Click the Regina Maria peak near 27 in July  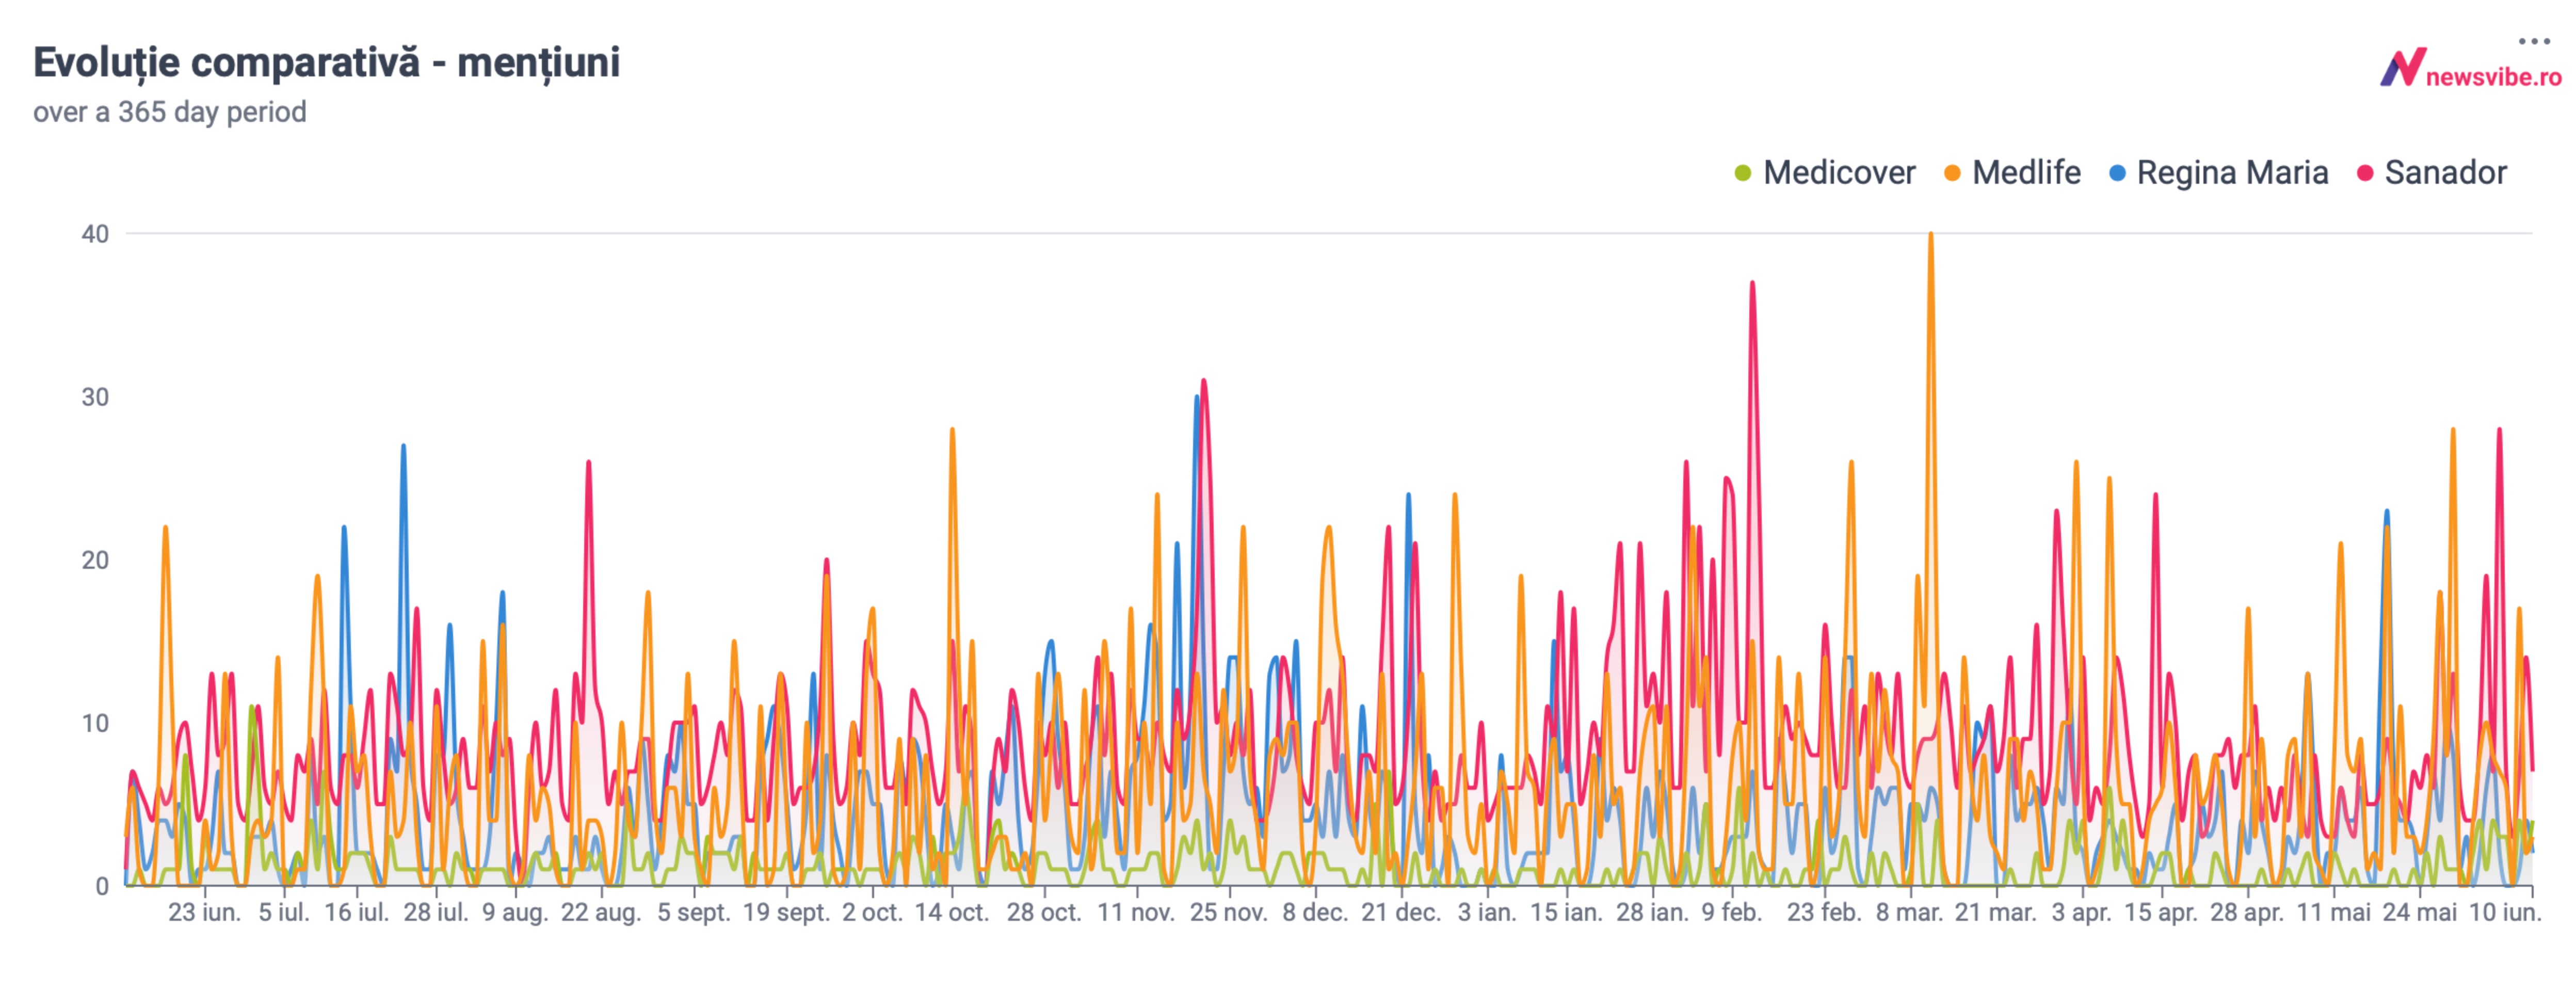tap(403, 446)
